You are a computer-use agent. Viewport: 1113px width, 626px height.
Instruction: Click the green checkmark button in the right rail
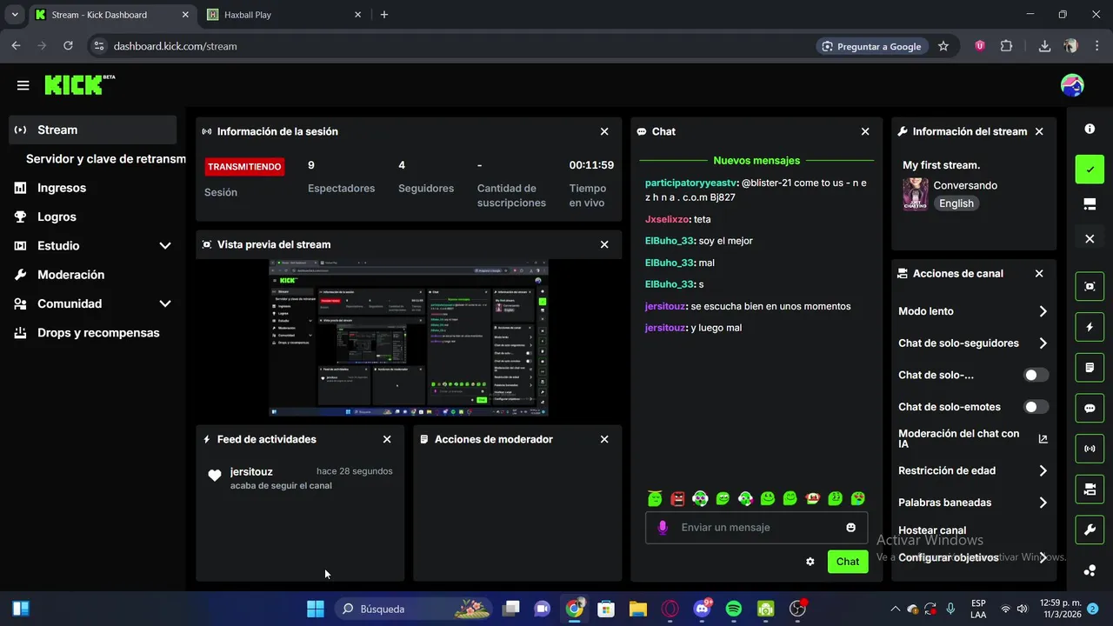[x=1090, y=169]
